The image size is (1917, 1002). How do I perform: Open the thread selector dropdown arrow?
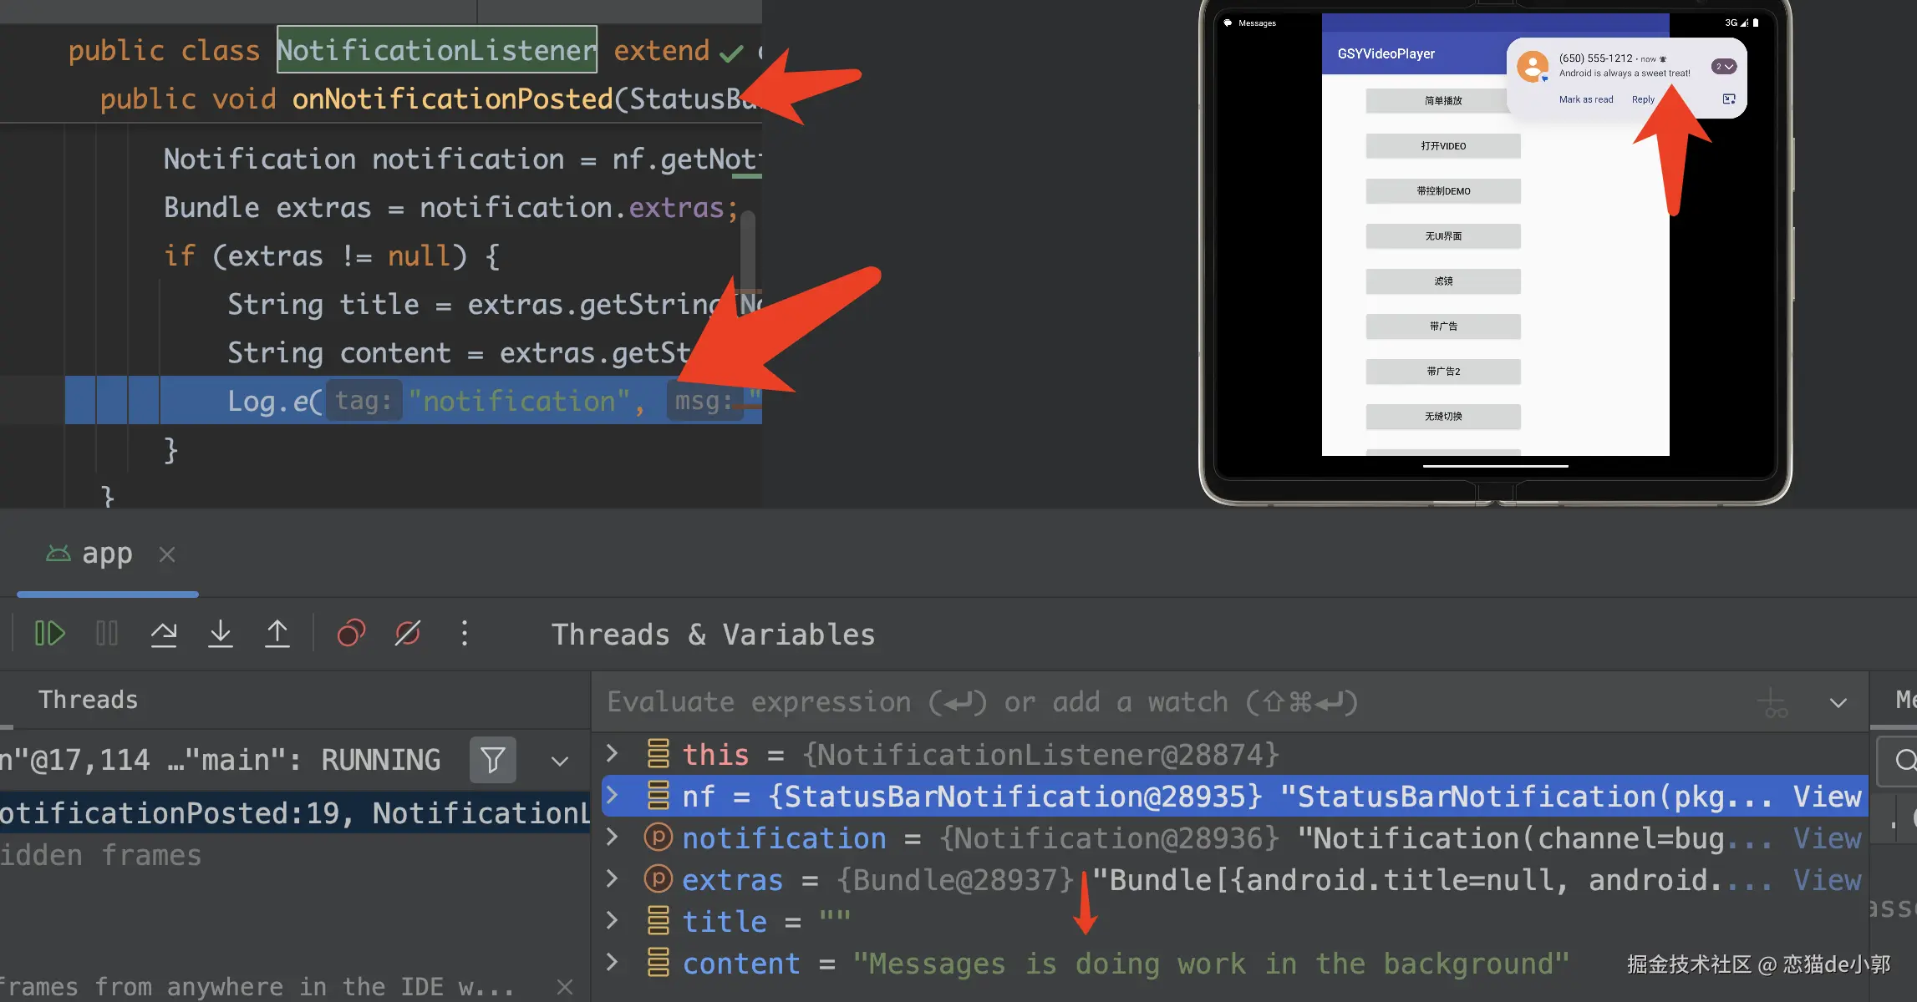click(560, 761)
